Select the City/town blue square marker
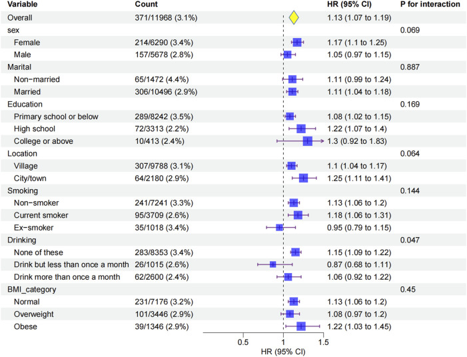Screen dimensions: 467x357 [304, 178]
